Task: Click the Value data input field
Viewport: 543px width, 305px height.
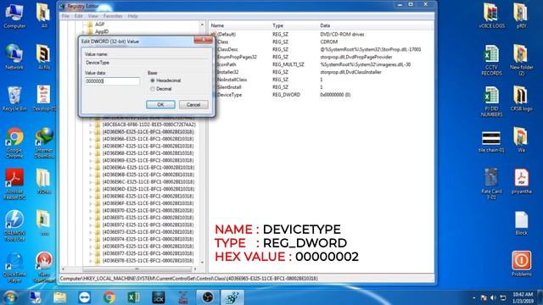Action: pyautogui.click(x=112, y=81)
